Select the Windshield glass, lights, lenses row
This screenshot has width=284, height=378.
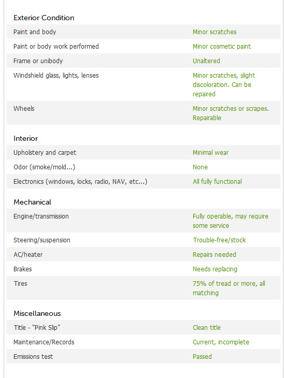pyautogui.click(x=144, y=84)
